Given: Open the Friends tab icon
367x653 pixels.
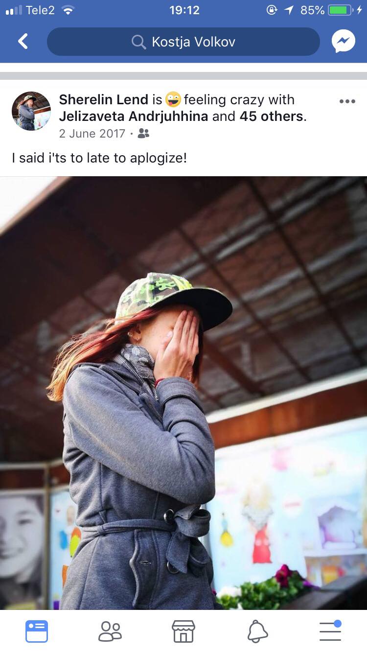Looking at the screenshot, I should [110, 631].
